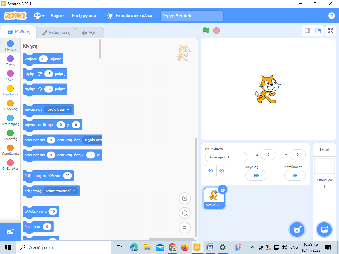Open Word from the taskbar
This screenshot has width=339, height=254.
click(x=210, y=247)
